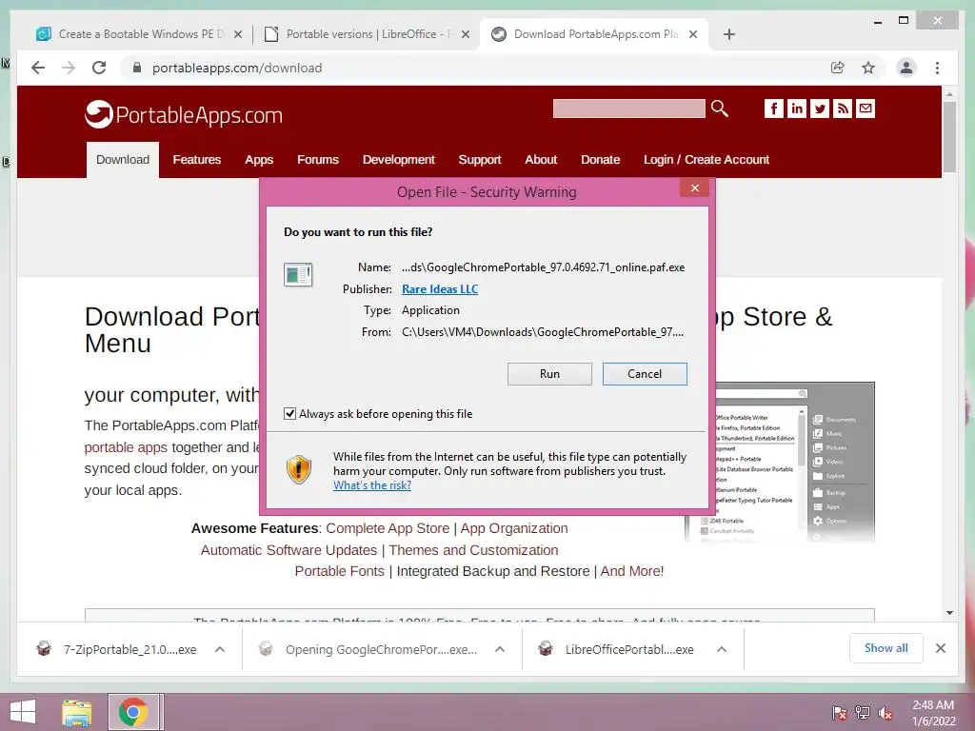The height and width of the screenshot is (731, 975).
Task: Open the Forums nav menu item
Action: 318,160
